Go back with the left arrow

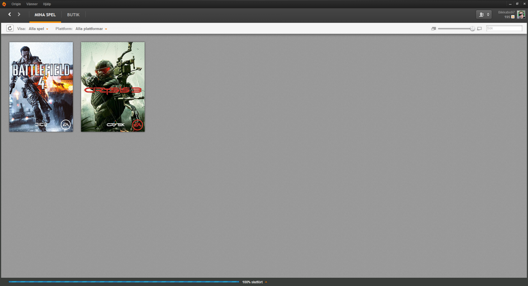point(10,15)
